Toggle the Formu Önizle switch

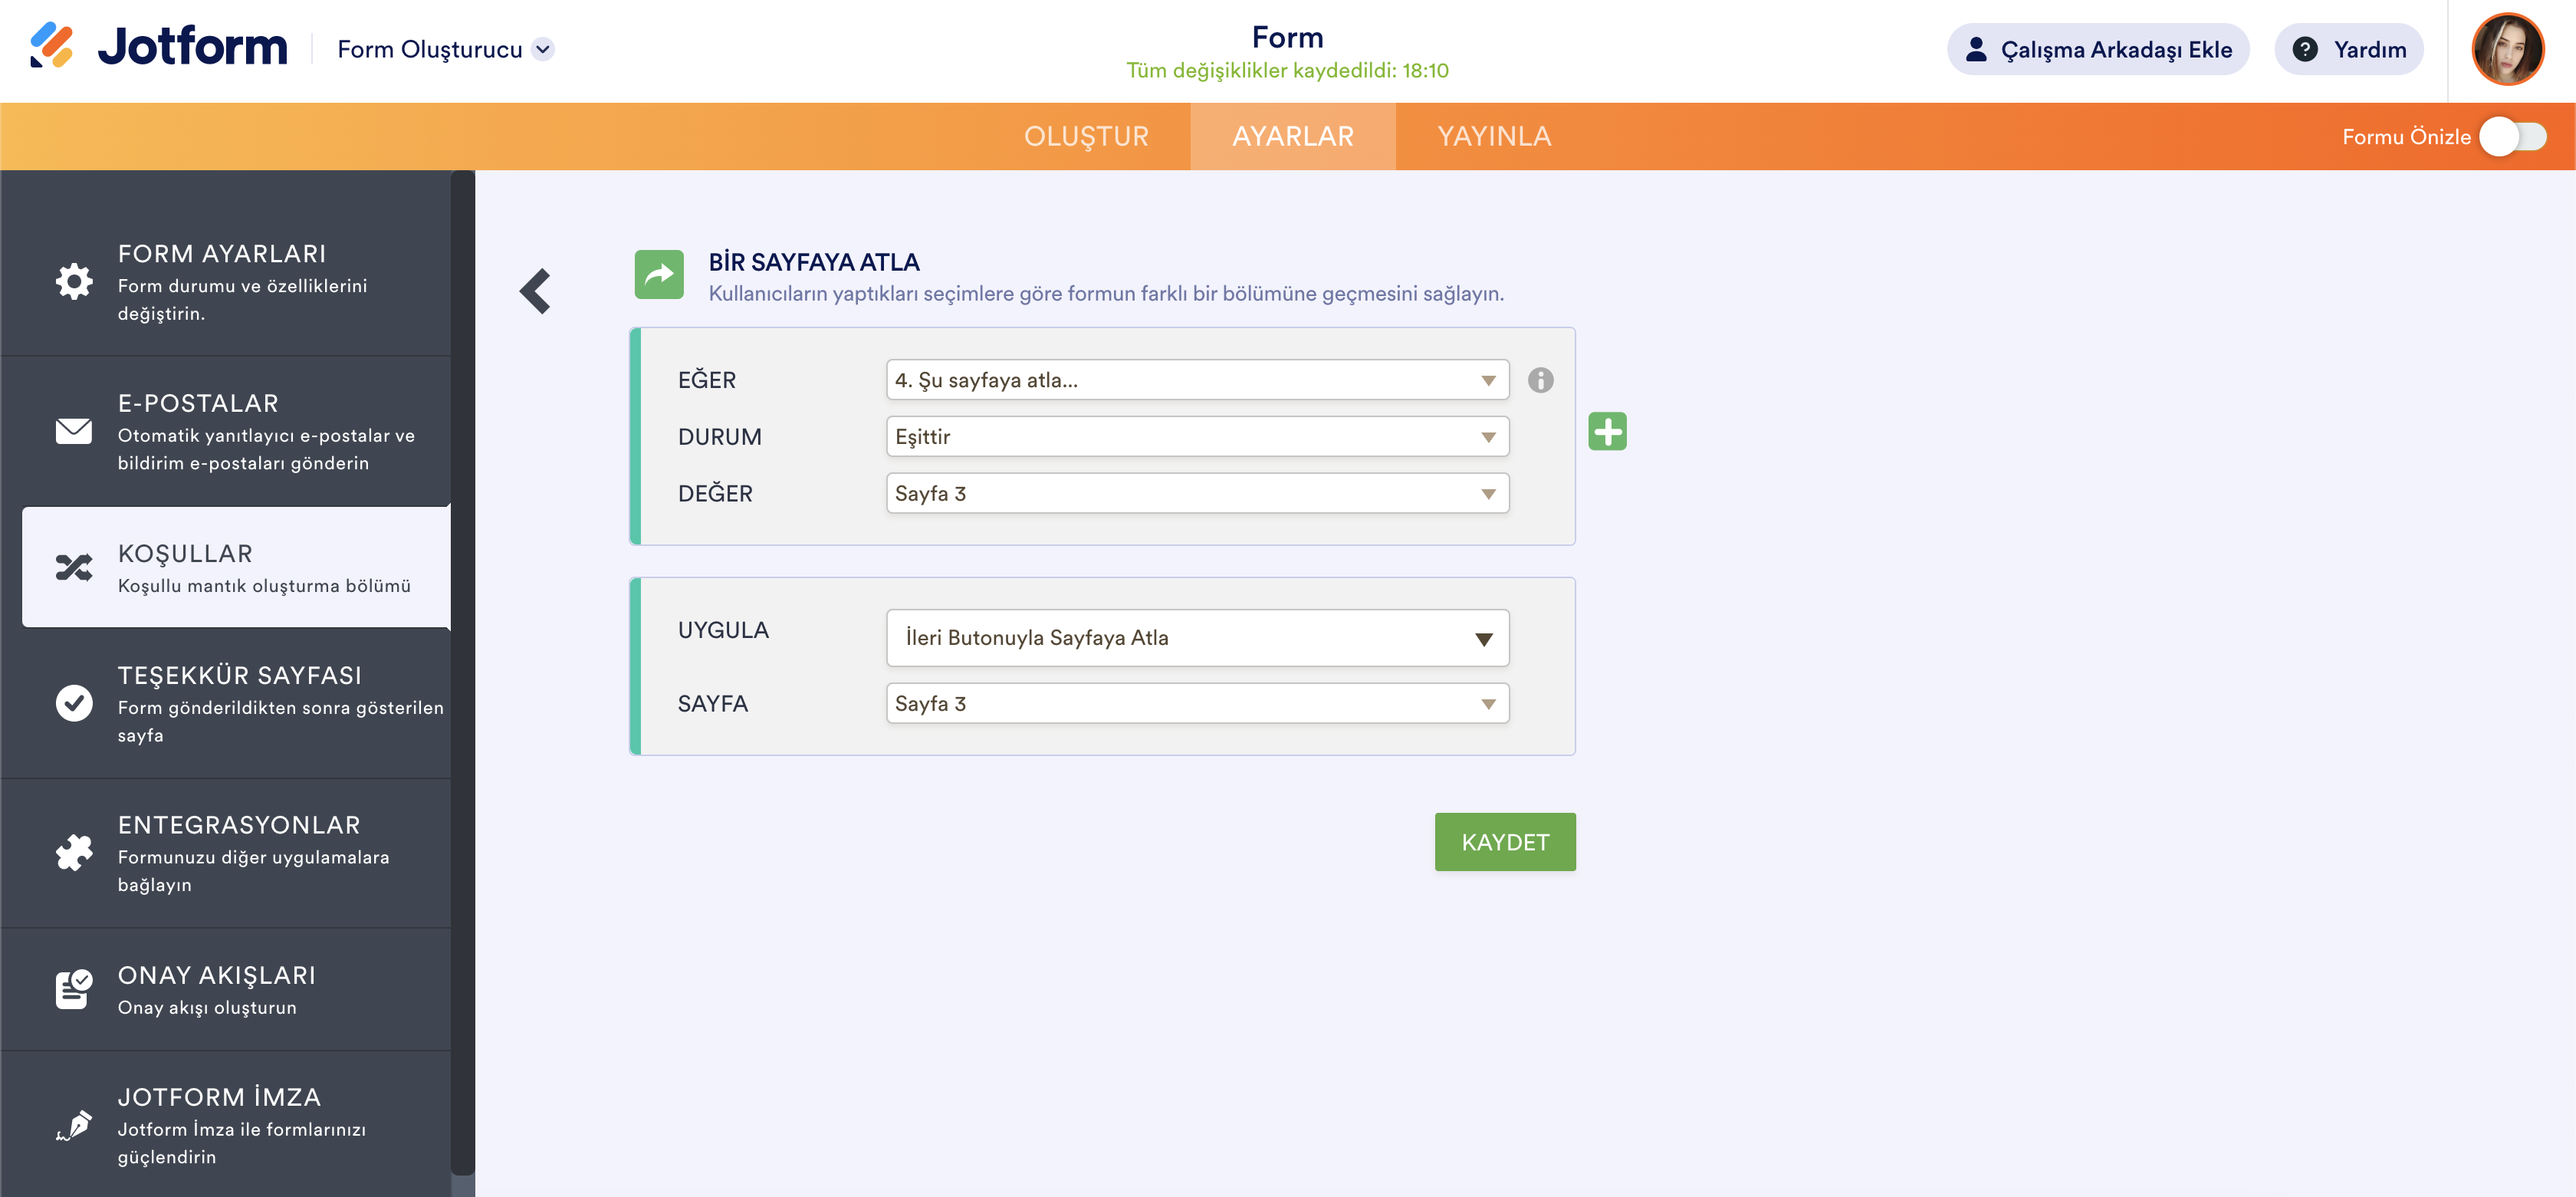[2512, 137]
